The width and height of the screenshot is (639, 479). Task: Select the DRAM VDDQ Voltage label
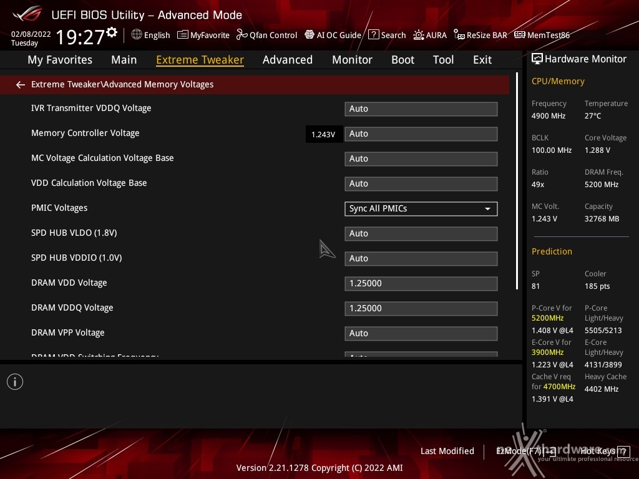point(72,307)
